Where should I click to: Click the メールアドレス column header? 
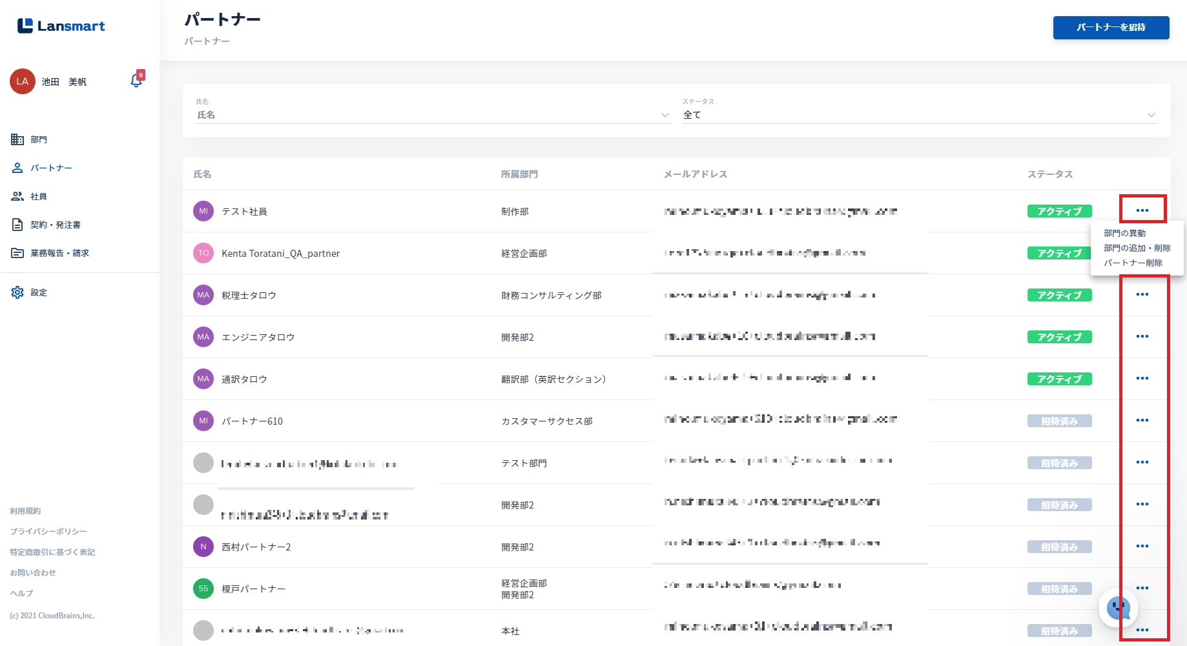[696, 174]
